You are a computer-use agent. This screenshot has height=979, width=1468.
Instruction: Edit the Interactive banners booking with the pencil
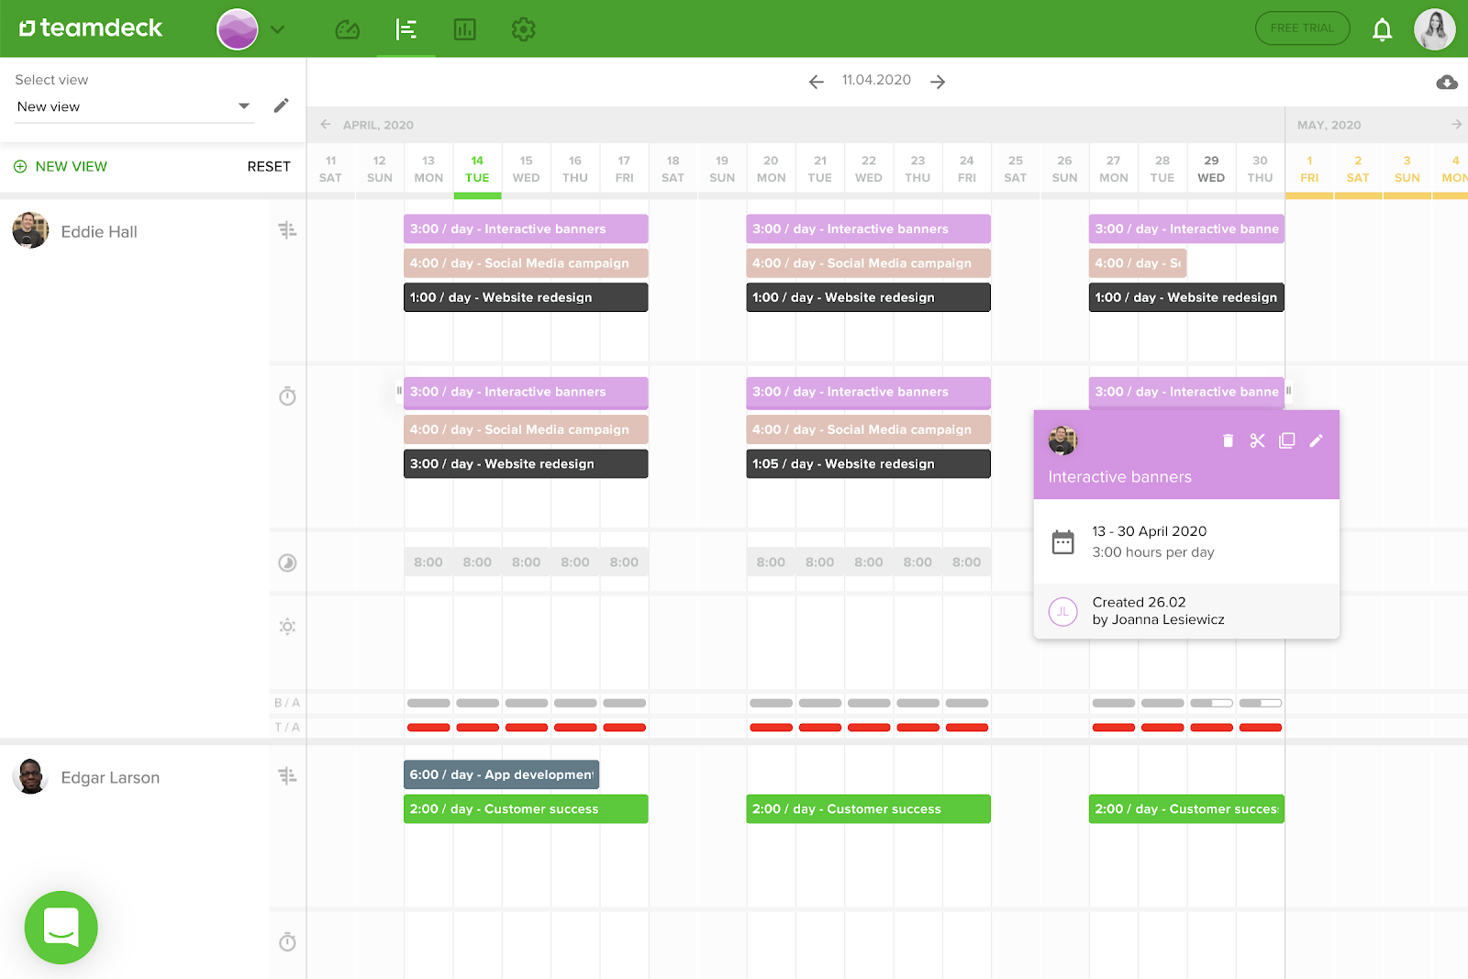point(1316,441)
